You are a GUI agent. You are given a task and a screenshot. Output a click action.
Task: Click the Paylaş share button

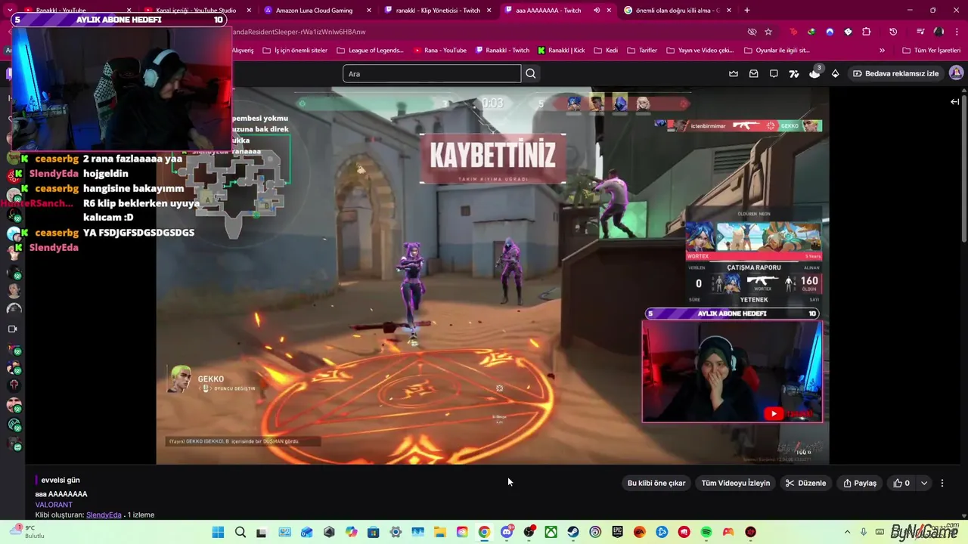(860, 483)
